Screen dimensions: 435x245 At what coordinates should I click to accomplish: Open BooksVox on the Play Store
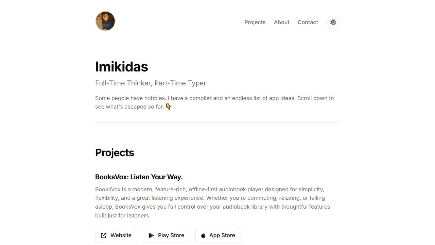pos(166,235)
